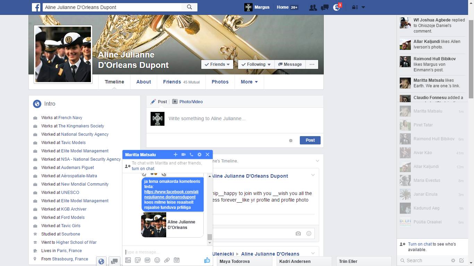Viewport: 474px width, 266px height.
Task: Open chat sidebar options gear
Action: pos(453,260)
